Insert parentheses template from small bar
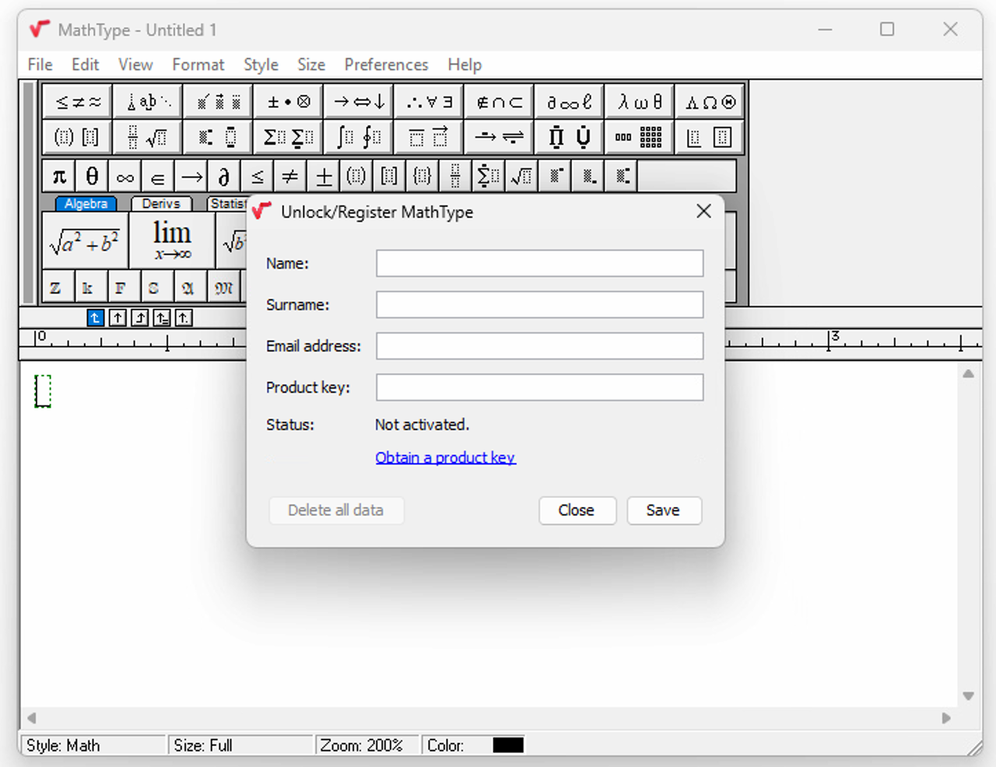The image size is (996, 767). point(356,177)
